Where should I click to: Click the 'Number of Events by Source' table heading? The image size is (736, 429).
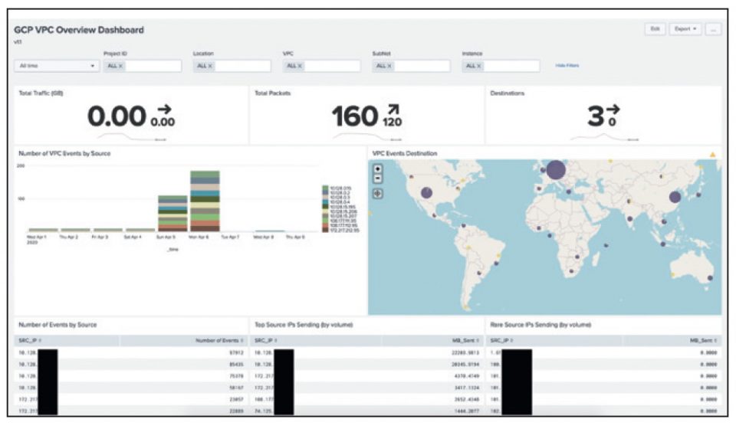58,325
